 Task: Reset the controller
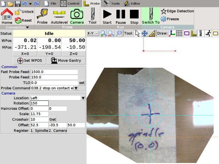[23, 20]
